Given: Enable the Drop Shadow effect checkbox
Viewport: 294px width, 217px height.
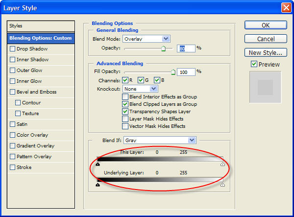Looking at the screenshot, I should (13, 49).
